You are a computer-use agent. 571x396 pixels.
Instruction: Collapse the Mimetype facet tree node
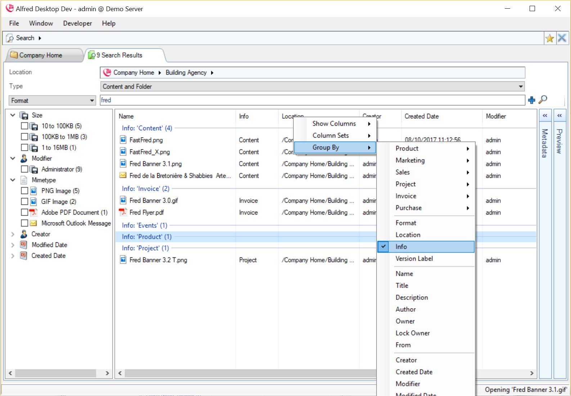coord(13,180)
